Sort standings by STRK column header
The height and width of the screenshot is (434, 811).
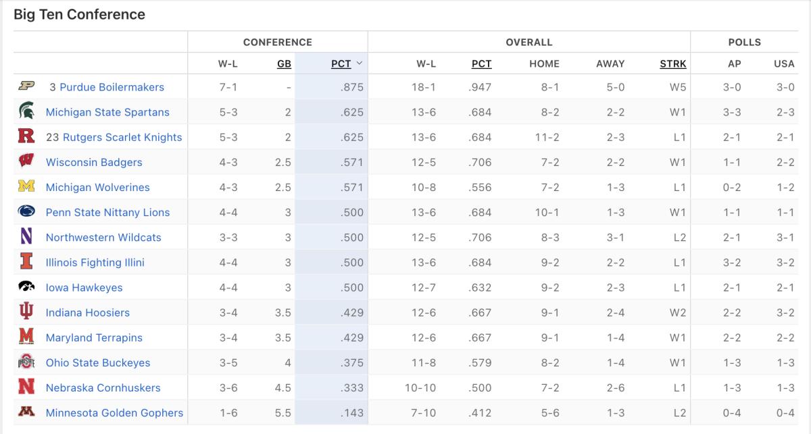point(672,63)
